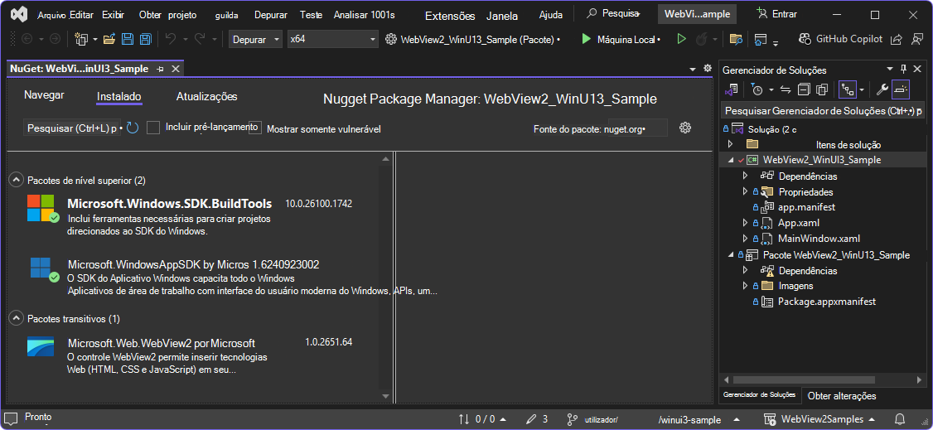Click the Send Feedback person icon
The height and width of the screenshot is (430, 933).
click(917, 39)
